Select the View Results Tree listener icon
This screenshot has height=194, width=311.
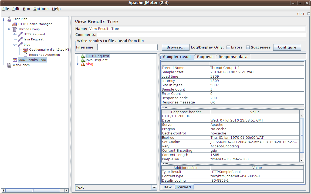15,60
